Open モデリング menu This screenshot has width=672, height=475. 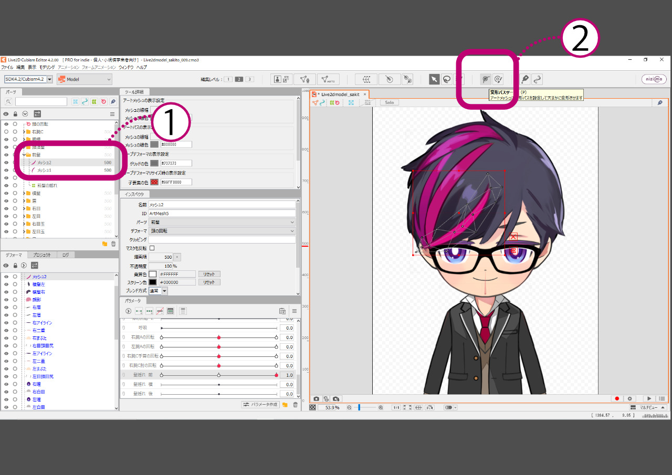[x=47, y=68]
